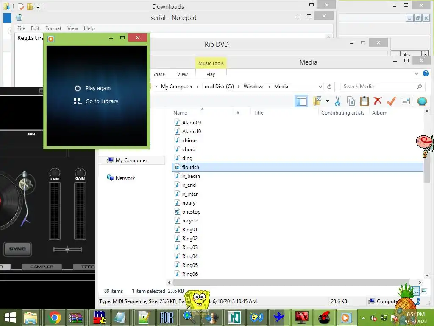Click the teal shell icon in toolbar
434x326 pixels.
[422, 101]
